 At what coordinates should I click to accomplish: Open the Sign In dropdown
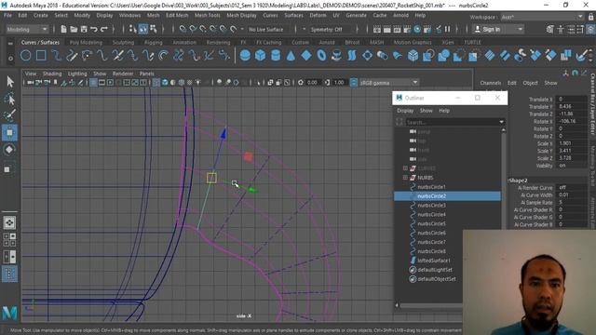(x=498, y=29)
